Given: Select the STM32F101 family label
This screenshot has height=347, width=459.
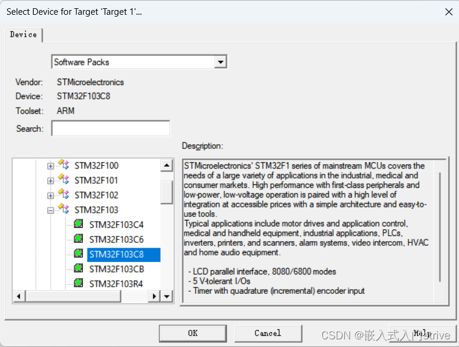Looking at the screenshot, I should [96, 180].
